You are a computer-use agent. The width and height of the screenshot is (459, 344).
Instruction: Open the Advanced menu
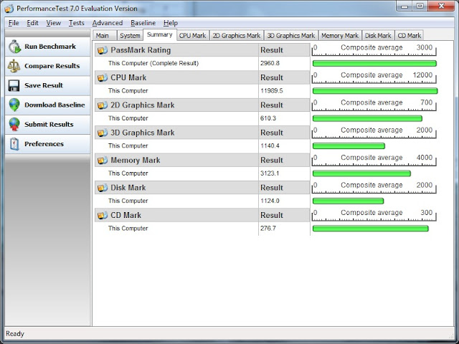point(108,23)
